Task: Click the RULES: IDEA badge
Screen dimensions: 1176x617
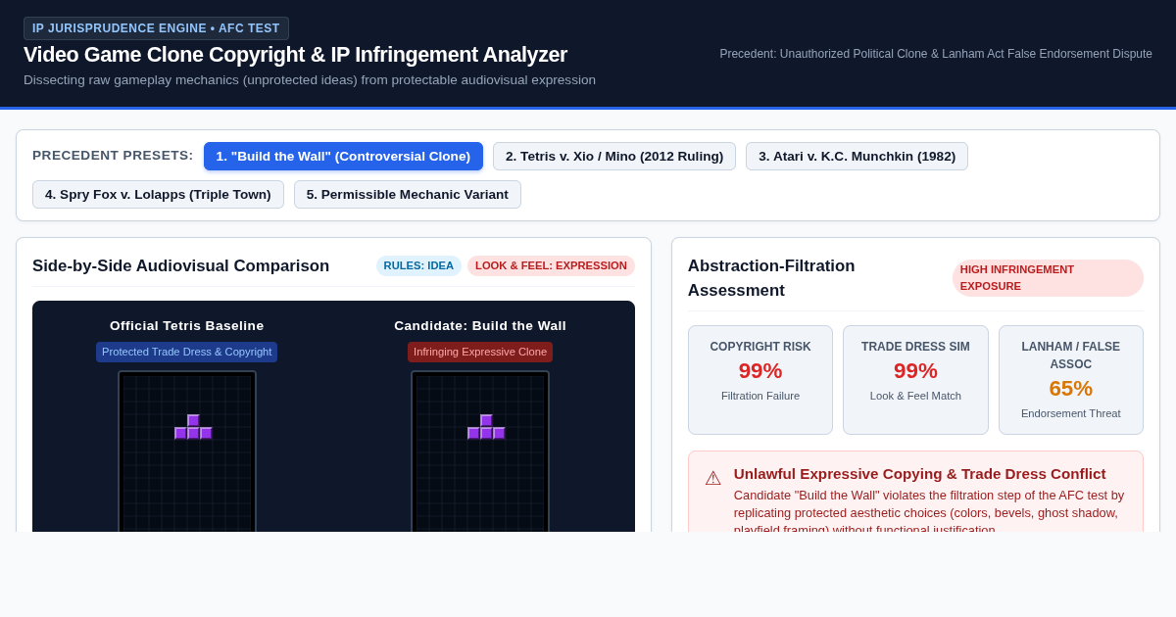Action: point(418,265)
